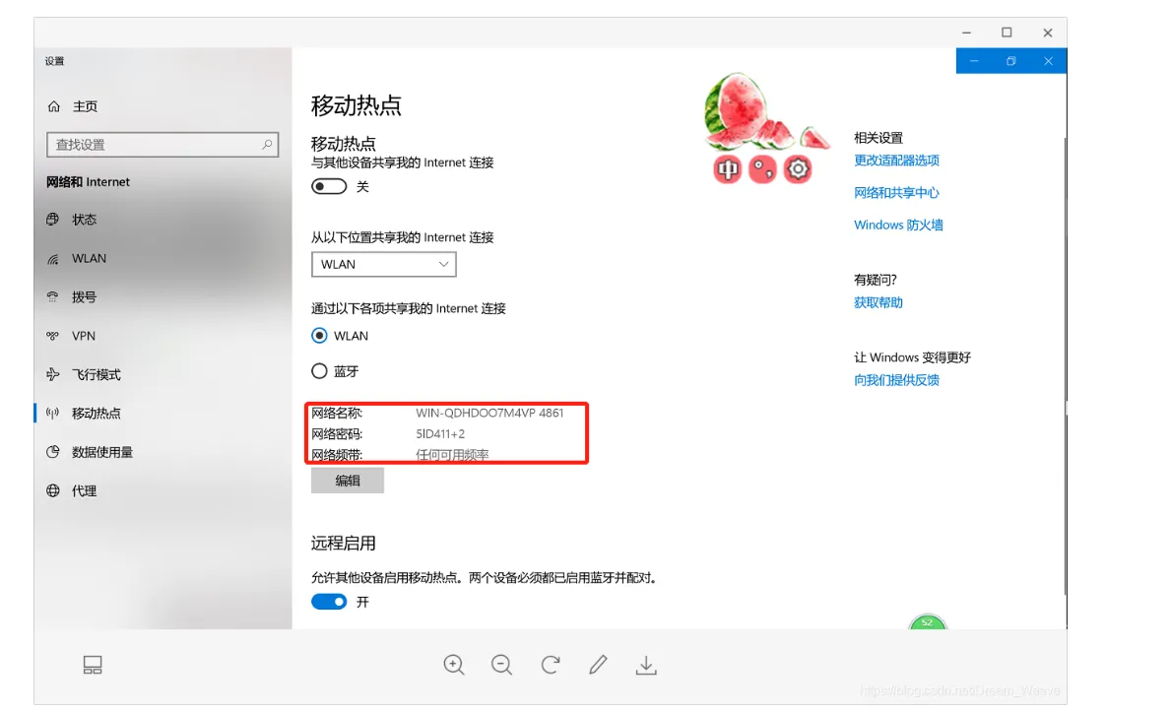Click the 数据使用量 pie chart icon
Viewport: 1172px width, 713px height.
pyautogui.click(x=52, y=451)
